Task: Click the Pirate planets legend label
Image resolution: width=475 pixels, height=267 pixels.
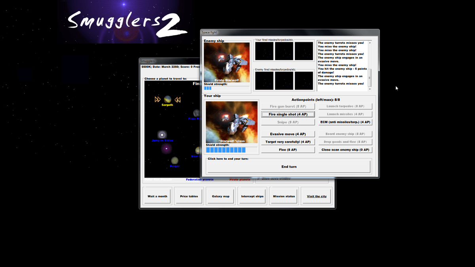Action: [240, 180]
